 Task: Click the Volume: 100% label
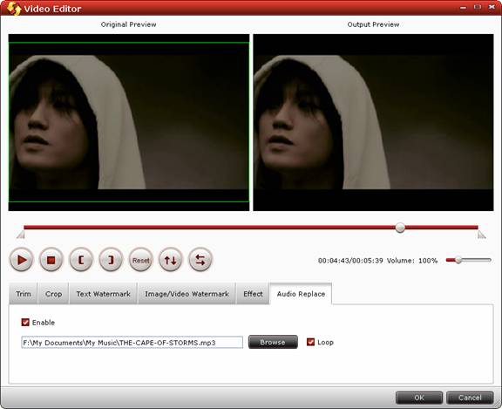[412, 261]
